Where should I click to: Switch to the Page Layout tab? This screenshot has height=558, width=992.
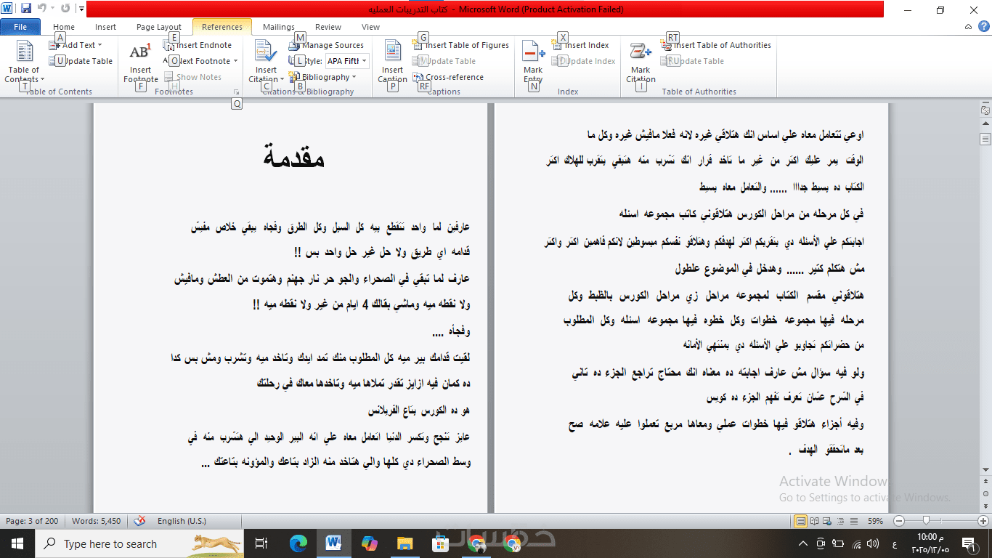click(159, 27)
